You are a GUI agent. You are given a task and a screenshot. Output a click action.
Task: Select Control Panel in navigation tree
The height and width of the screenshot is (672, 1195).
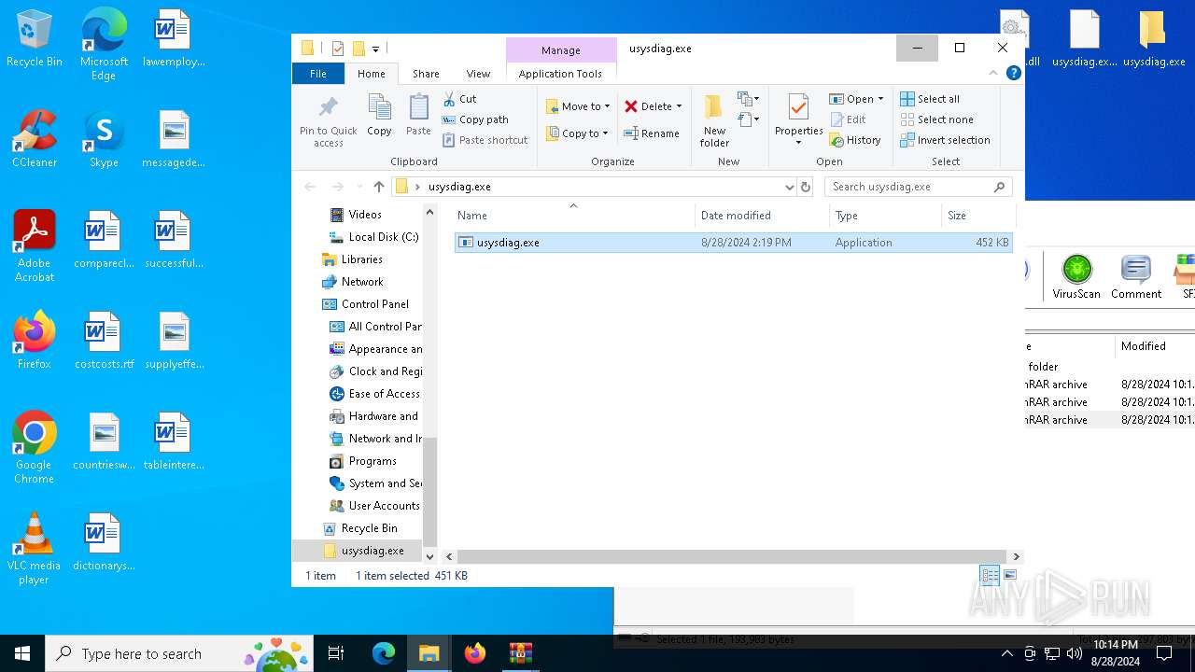[x=366, y=304]
